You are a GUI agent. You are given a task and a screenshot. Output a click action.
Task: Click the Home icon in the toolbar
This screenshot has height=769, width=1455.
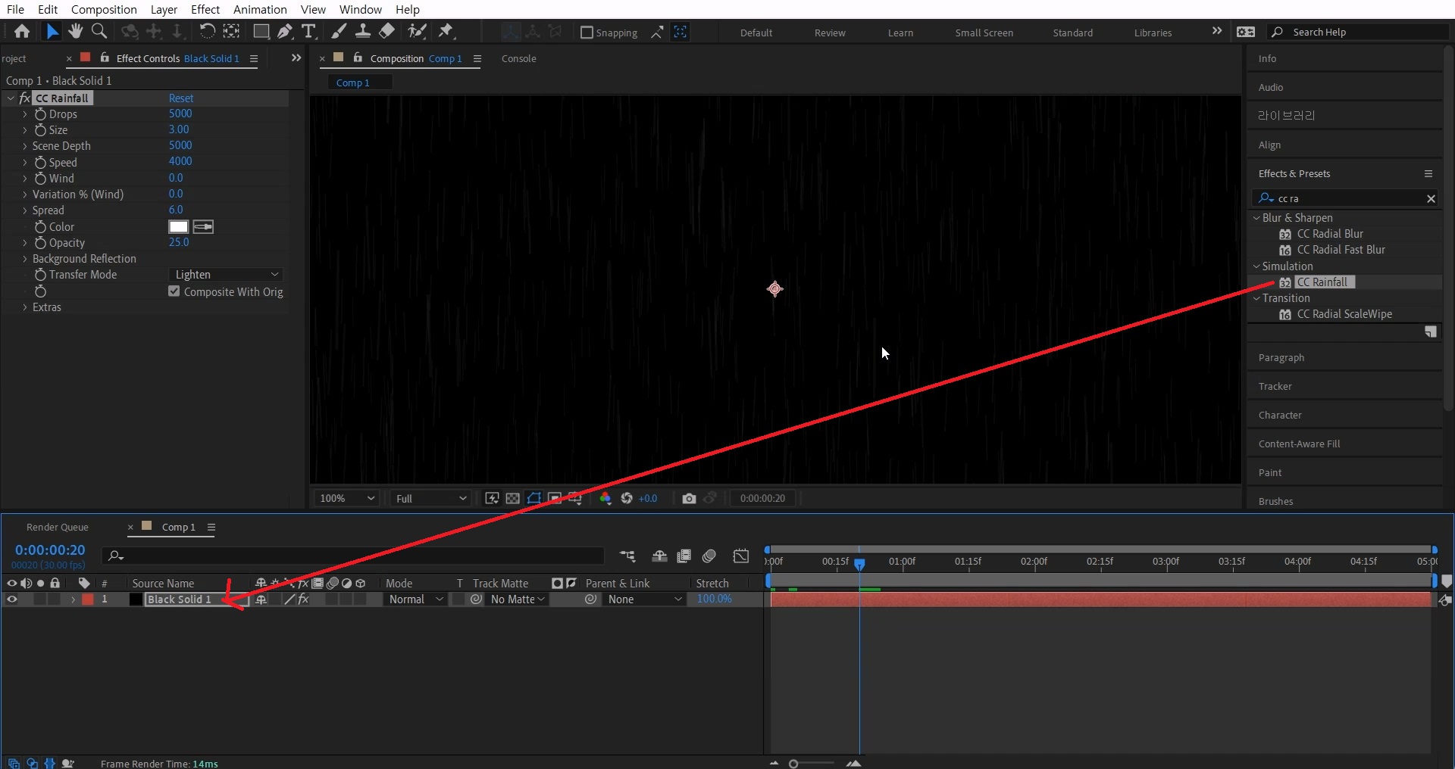pos(22,32)
